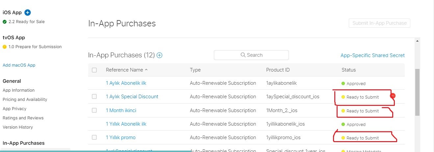The height and width of the screenshot is (152, 434).
Task: Open In-App Purchases section in sidebar
Action: click(x=23, y=143)
